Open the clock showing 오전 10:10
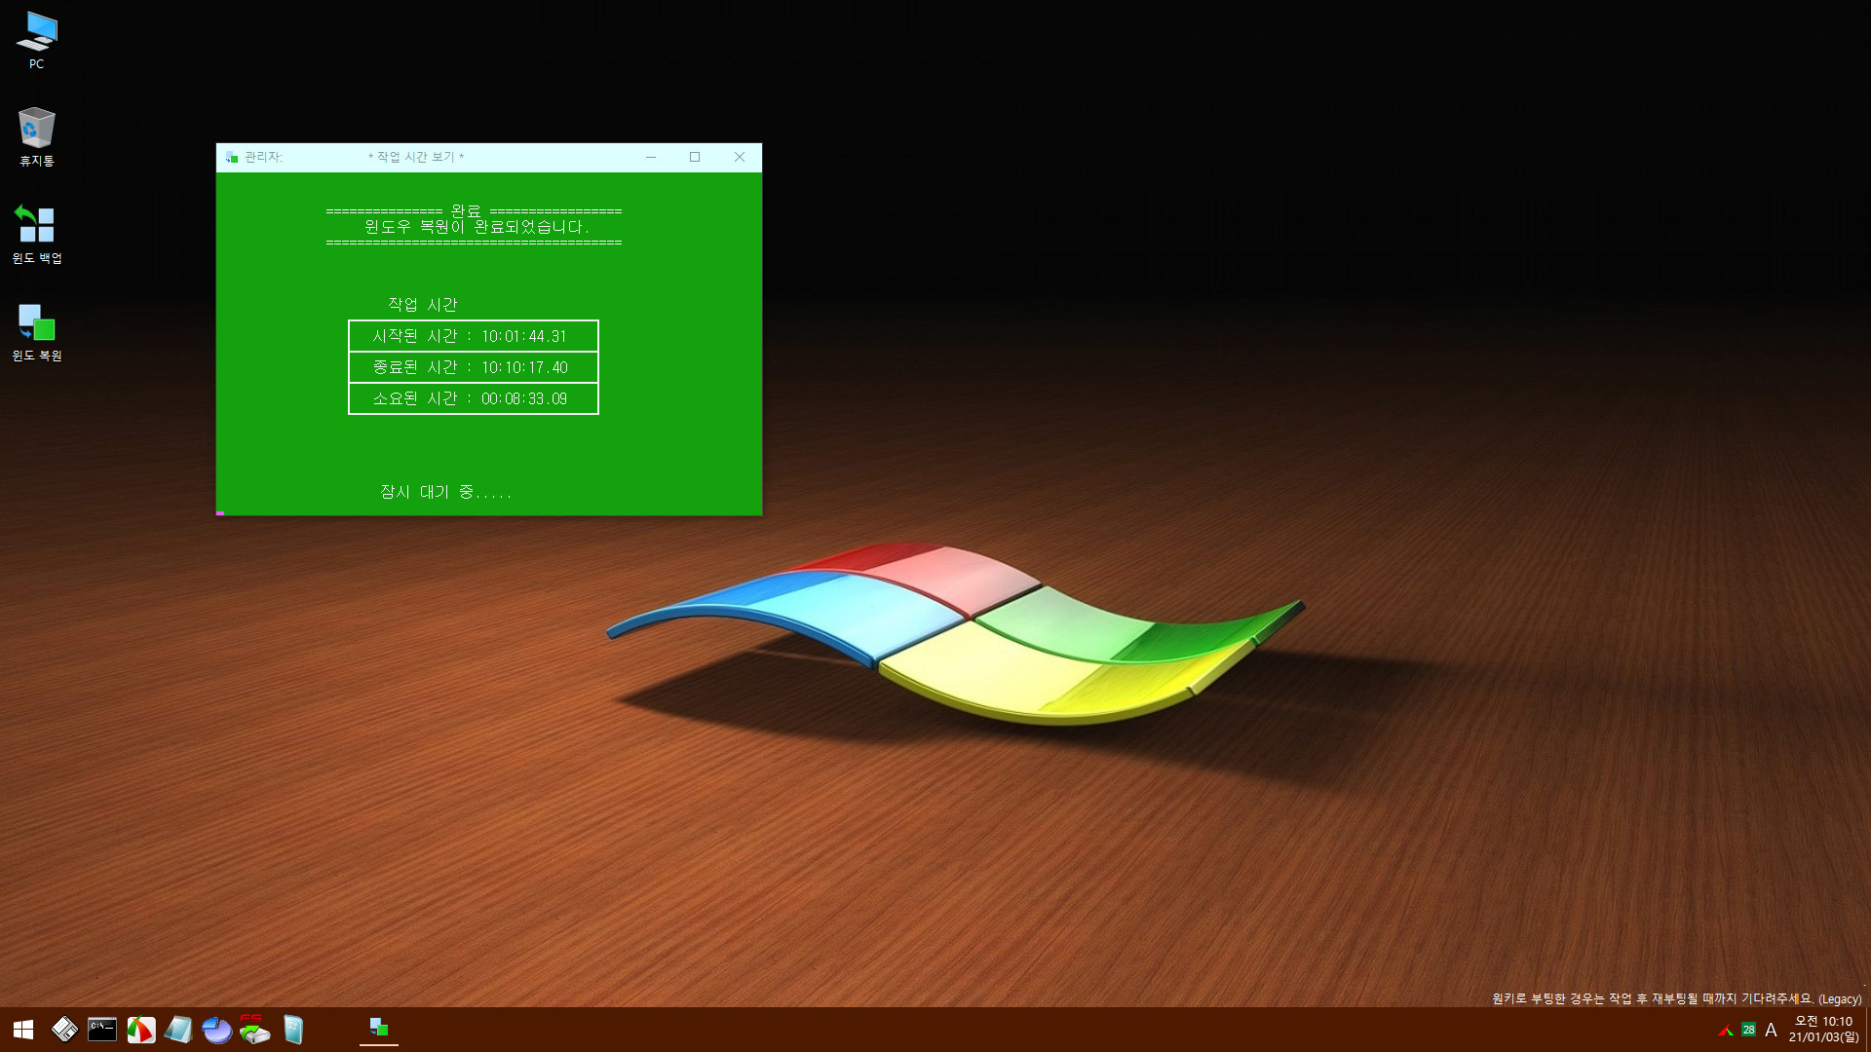Image resolution: width=1871 pixels, height=1052 pixels. click(1823, 1030)
